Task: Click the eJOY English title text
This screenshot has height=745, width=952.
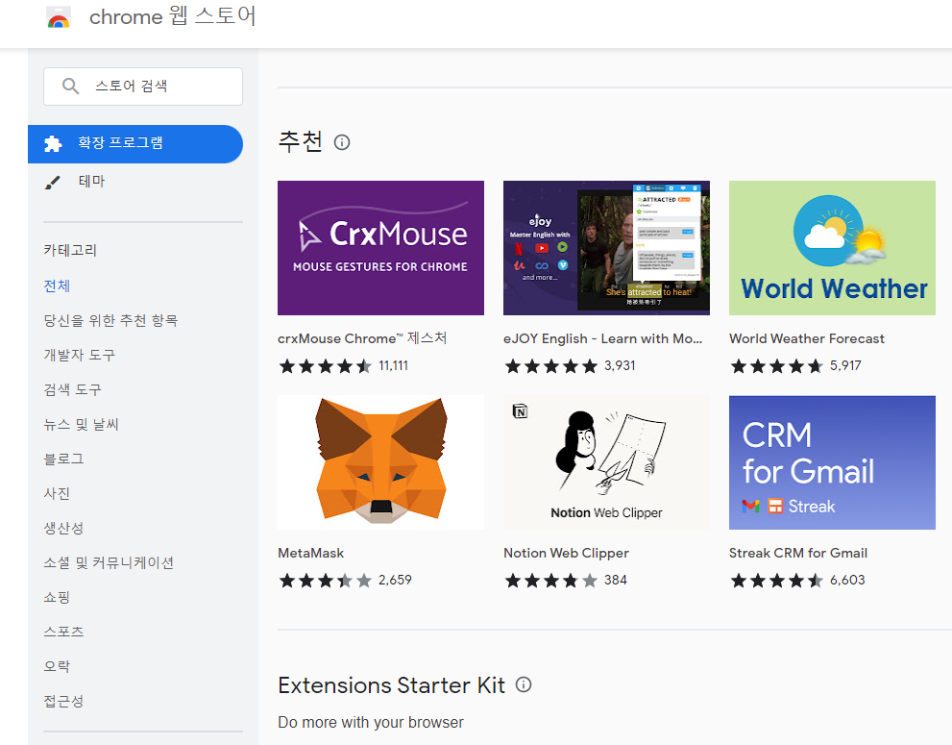Action: [x=603, y=338]
